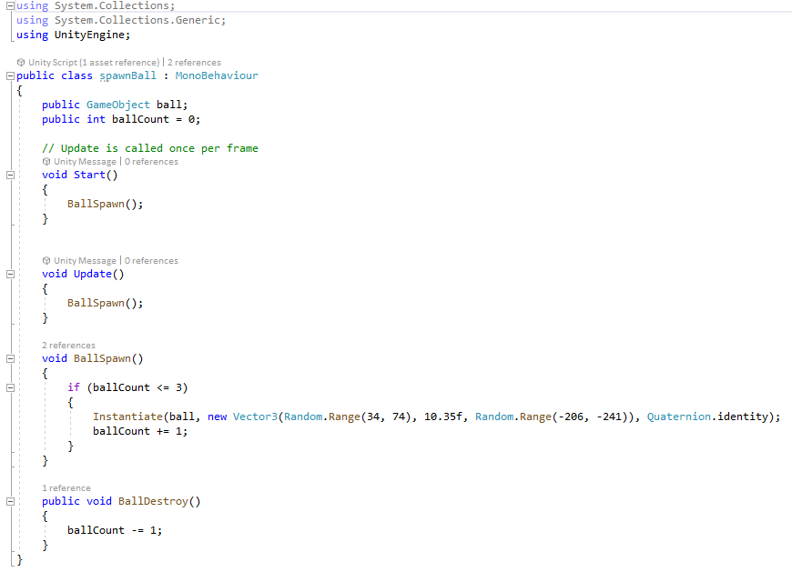Viewport: 792px width, 572px height.
Task: Click the 10.35f value
Action: [x=442, y=416]
